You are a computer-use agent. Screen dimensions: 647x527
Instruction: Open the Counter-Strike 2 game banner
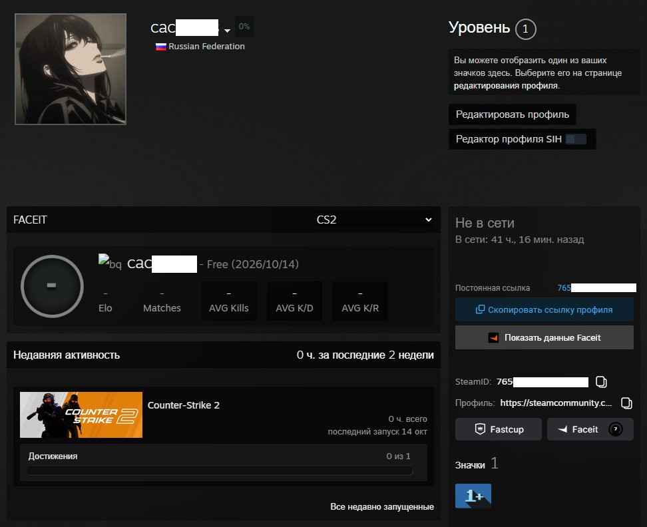pyautogui.click(x=81, y=415)
